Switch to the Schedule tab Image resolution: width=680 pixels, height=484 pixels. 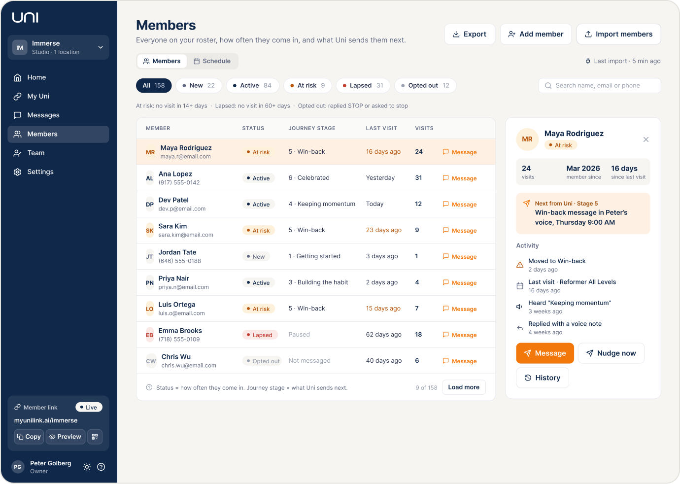pyautogui.click(x=212, y=61)
